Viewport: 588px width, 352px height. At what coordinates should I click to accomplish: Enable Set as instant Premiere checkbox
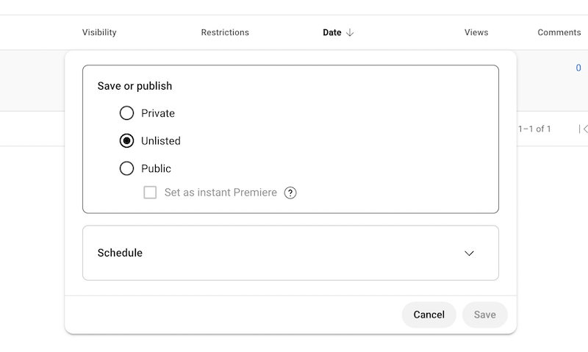(x=151, y=193)
